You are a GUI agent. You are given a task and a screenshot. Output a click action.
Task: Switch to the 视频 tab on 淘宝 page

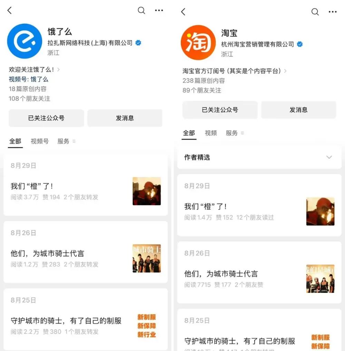(x=211, y=133)
